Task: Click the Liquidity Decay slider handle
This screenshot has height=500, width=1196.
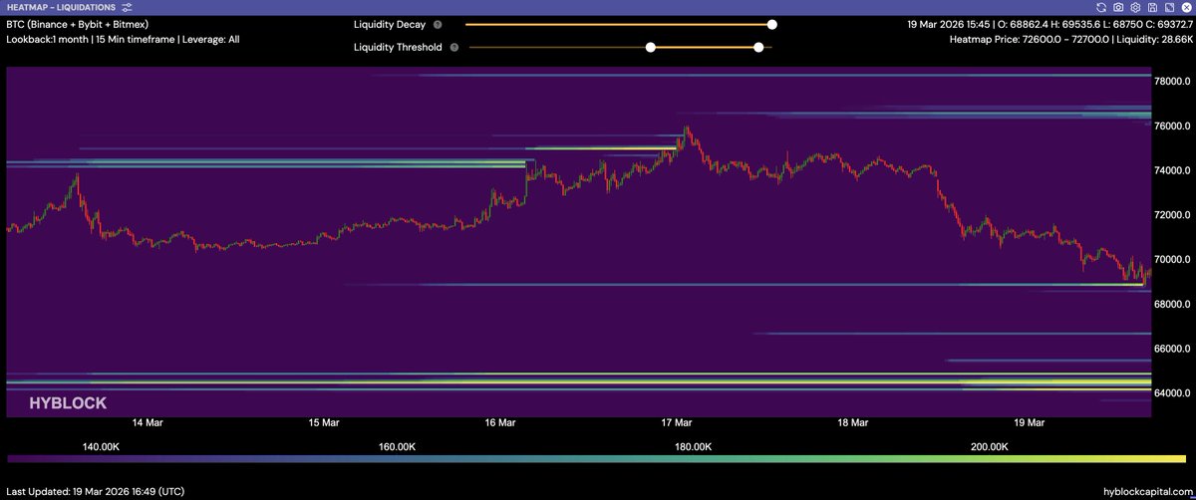Action: (x=771, y=24)
